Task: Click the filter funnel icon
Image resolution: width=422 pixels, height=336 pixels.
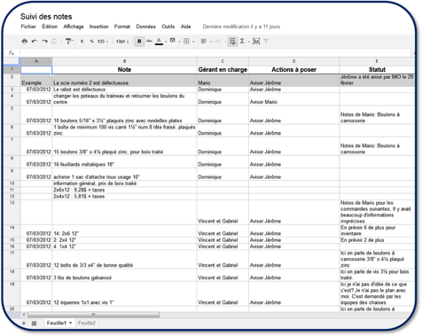Action: pyautogui.click(x=266, y=42)
